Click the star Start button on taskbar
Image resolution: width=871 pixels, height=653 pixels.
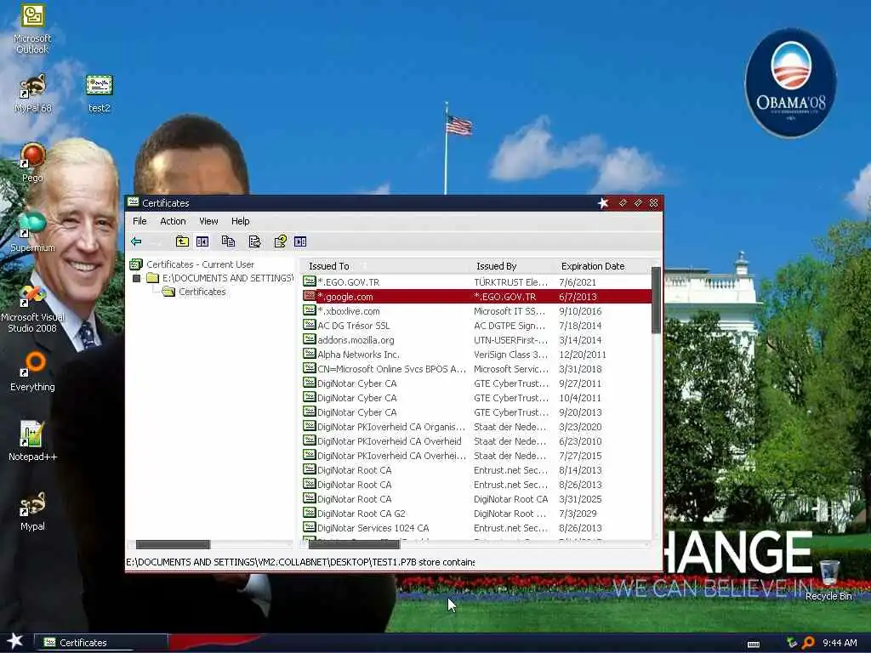point(15,641)
